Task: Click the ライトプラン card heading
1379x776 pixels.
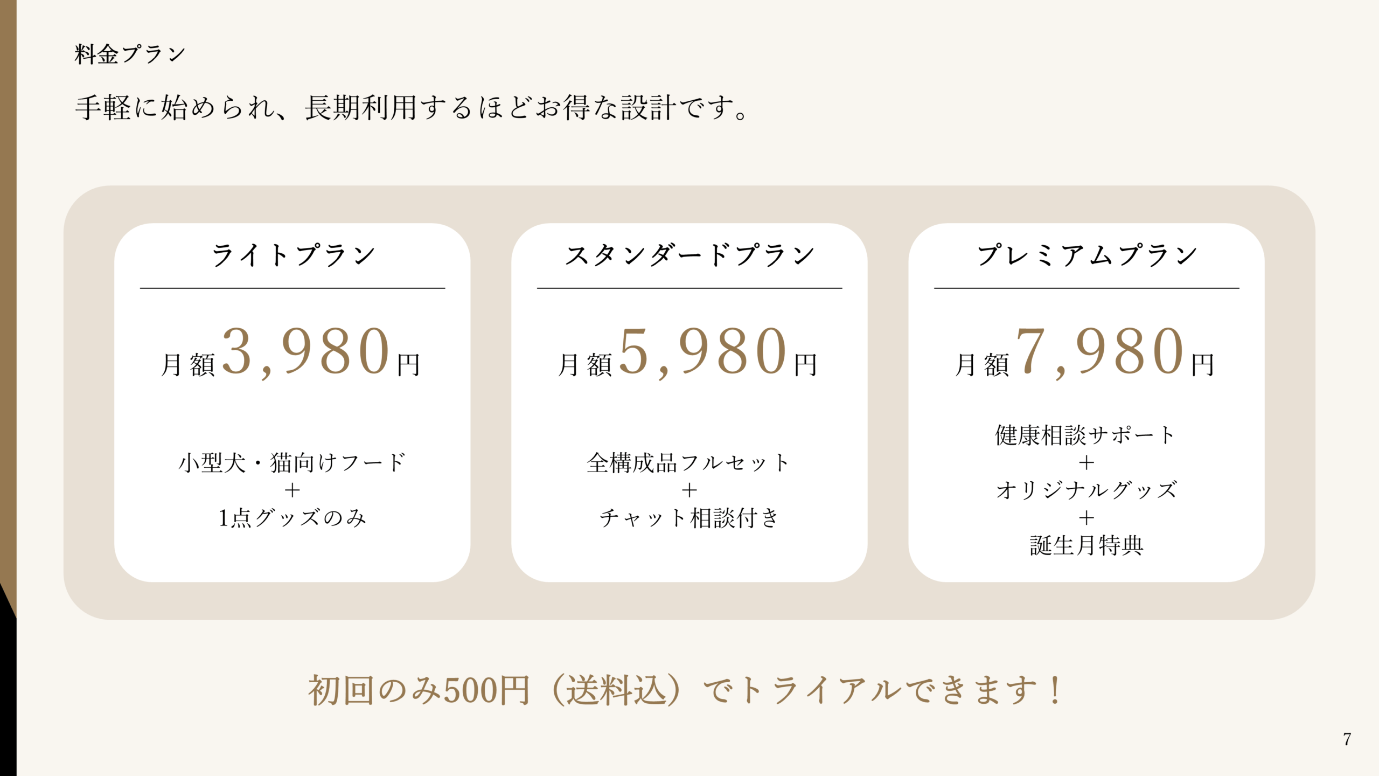Action: pyautogui.click(x=292, y=254)
